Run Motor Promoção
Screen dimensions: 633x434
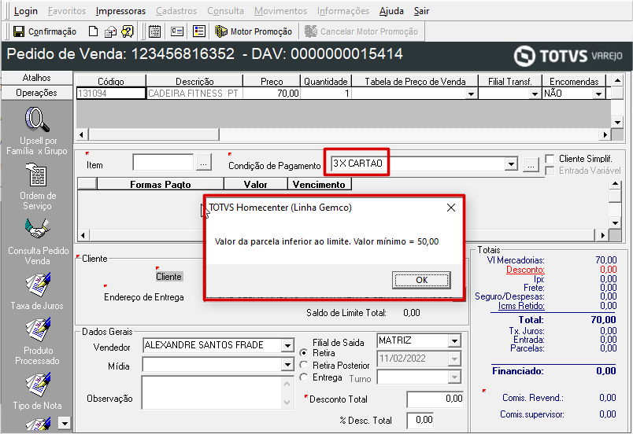click(x=253, y=31)
